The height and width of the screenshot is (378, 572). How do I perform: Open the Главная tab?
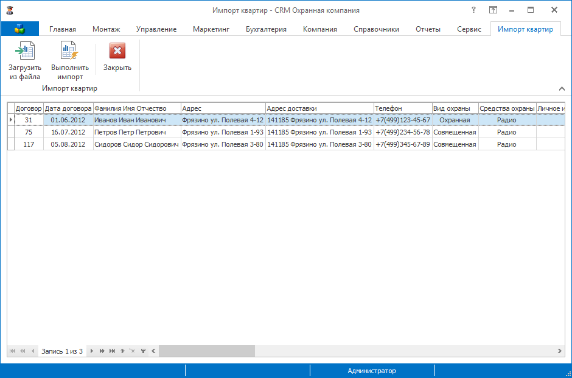pos(63,29)
